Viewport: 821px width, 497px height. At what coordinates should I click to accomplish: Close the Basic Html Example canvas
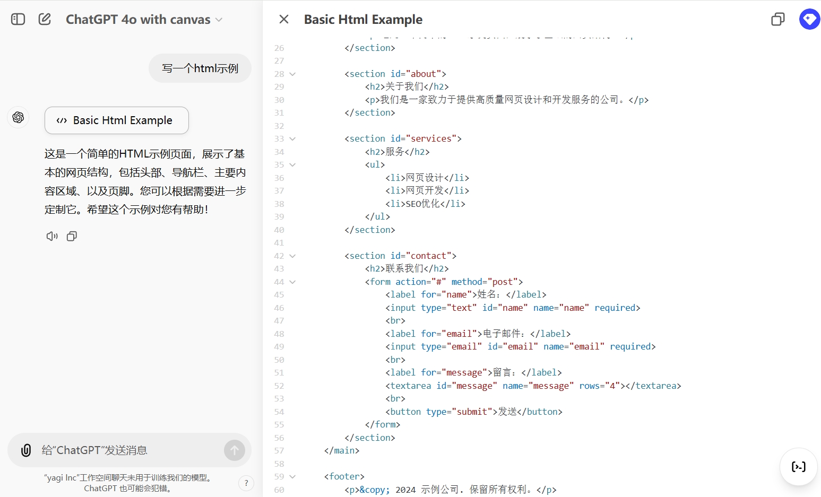coord(284,20)
